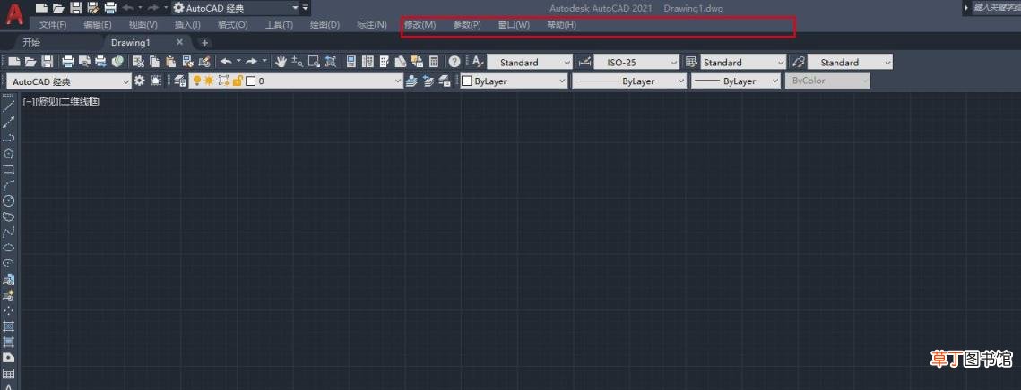Image resolution: width=1021 pixels, height=390 pixels.
Task: Open the title bar AutoCAD 经典 workspace dropdown
Action: coord(236,8)
